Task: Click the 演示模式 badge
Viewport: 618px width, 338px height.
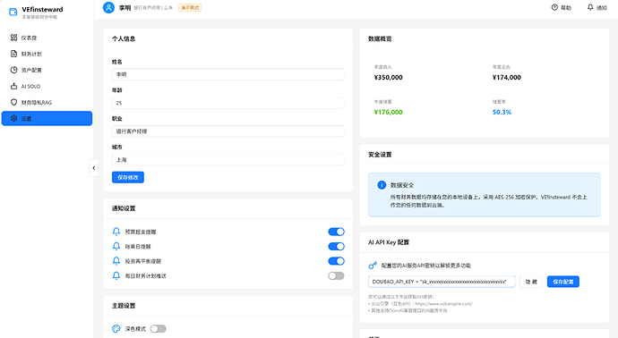Action: click(190, 7)
